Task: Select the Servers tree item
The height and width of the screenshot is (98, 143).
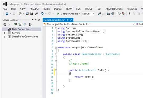Action: coord(16,33)
